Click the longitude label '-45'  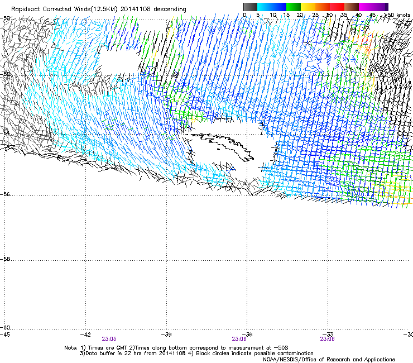tap(5, 335)
